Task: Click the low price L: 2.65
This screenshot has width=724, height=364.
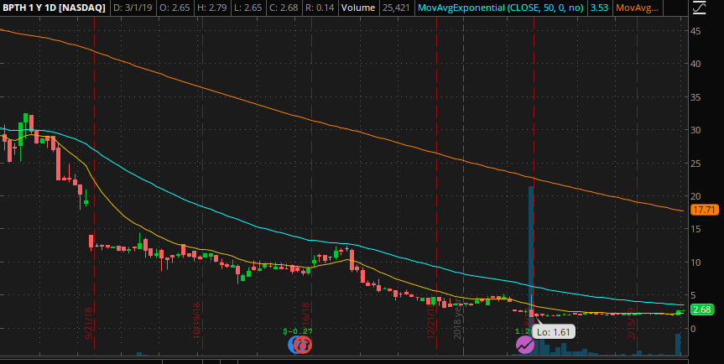Action: [x=248, y=8]
